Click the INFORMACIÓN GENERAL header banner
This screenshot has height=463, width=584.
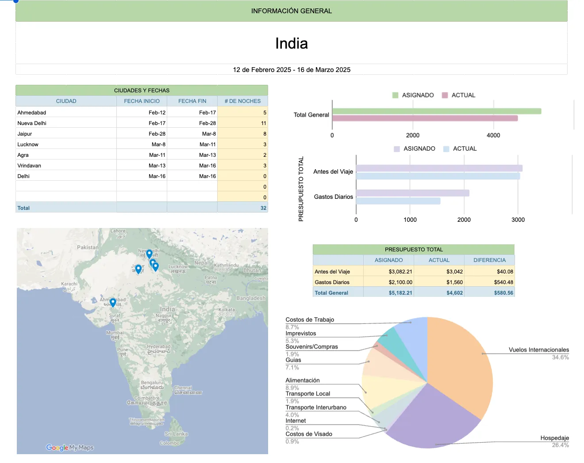(x=291, y=11)
